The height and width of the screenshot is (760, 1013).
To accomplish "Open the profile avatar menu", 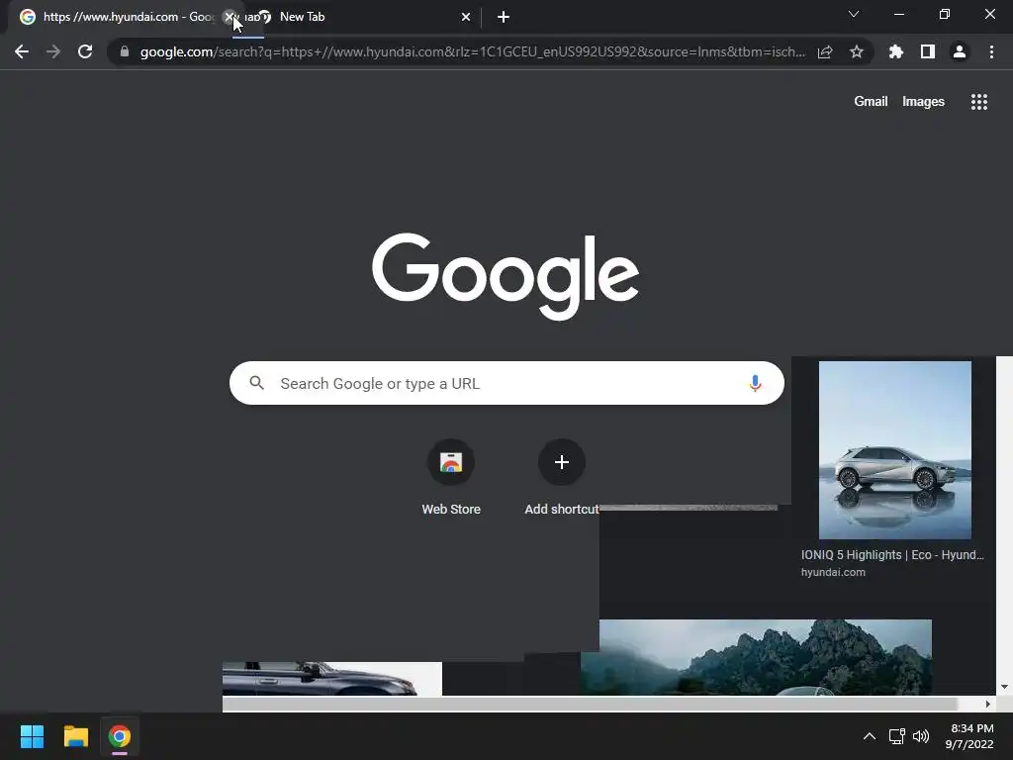I will point(960,51).
